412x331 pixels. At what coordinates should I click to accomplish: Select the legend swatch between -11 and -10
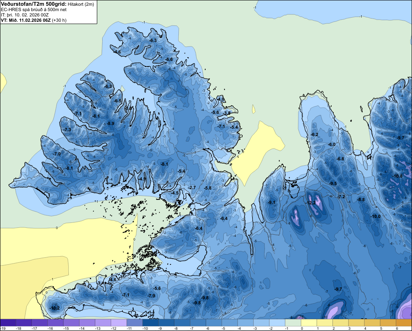135,323
